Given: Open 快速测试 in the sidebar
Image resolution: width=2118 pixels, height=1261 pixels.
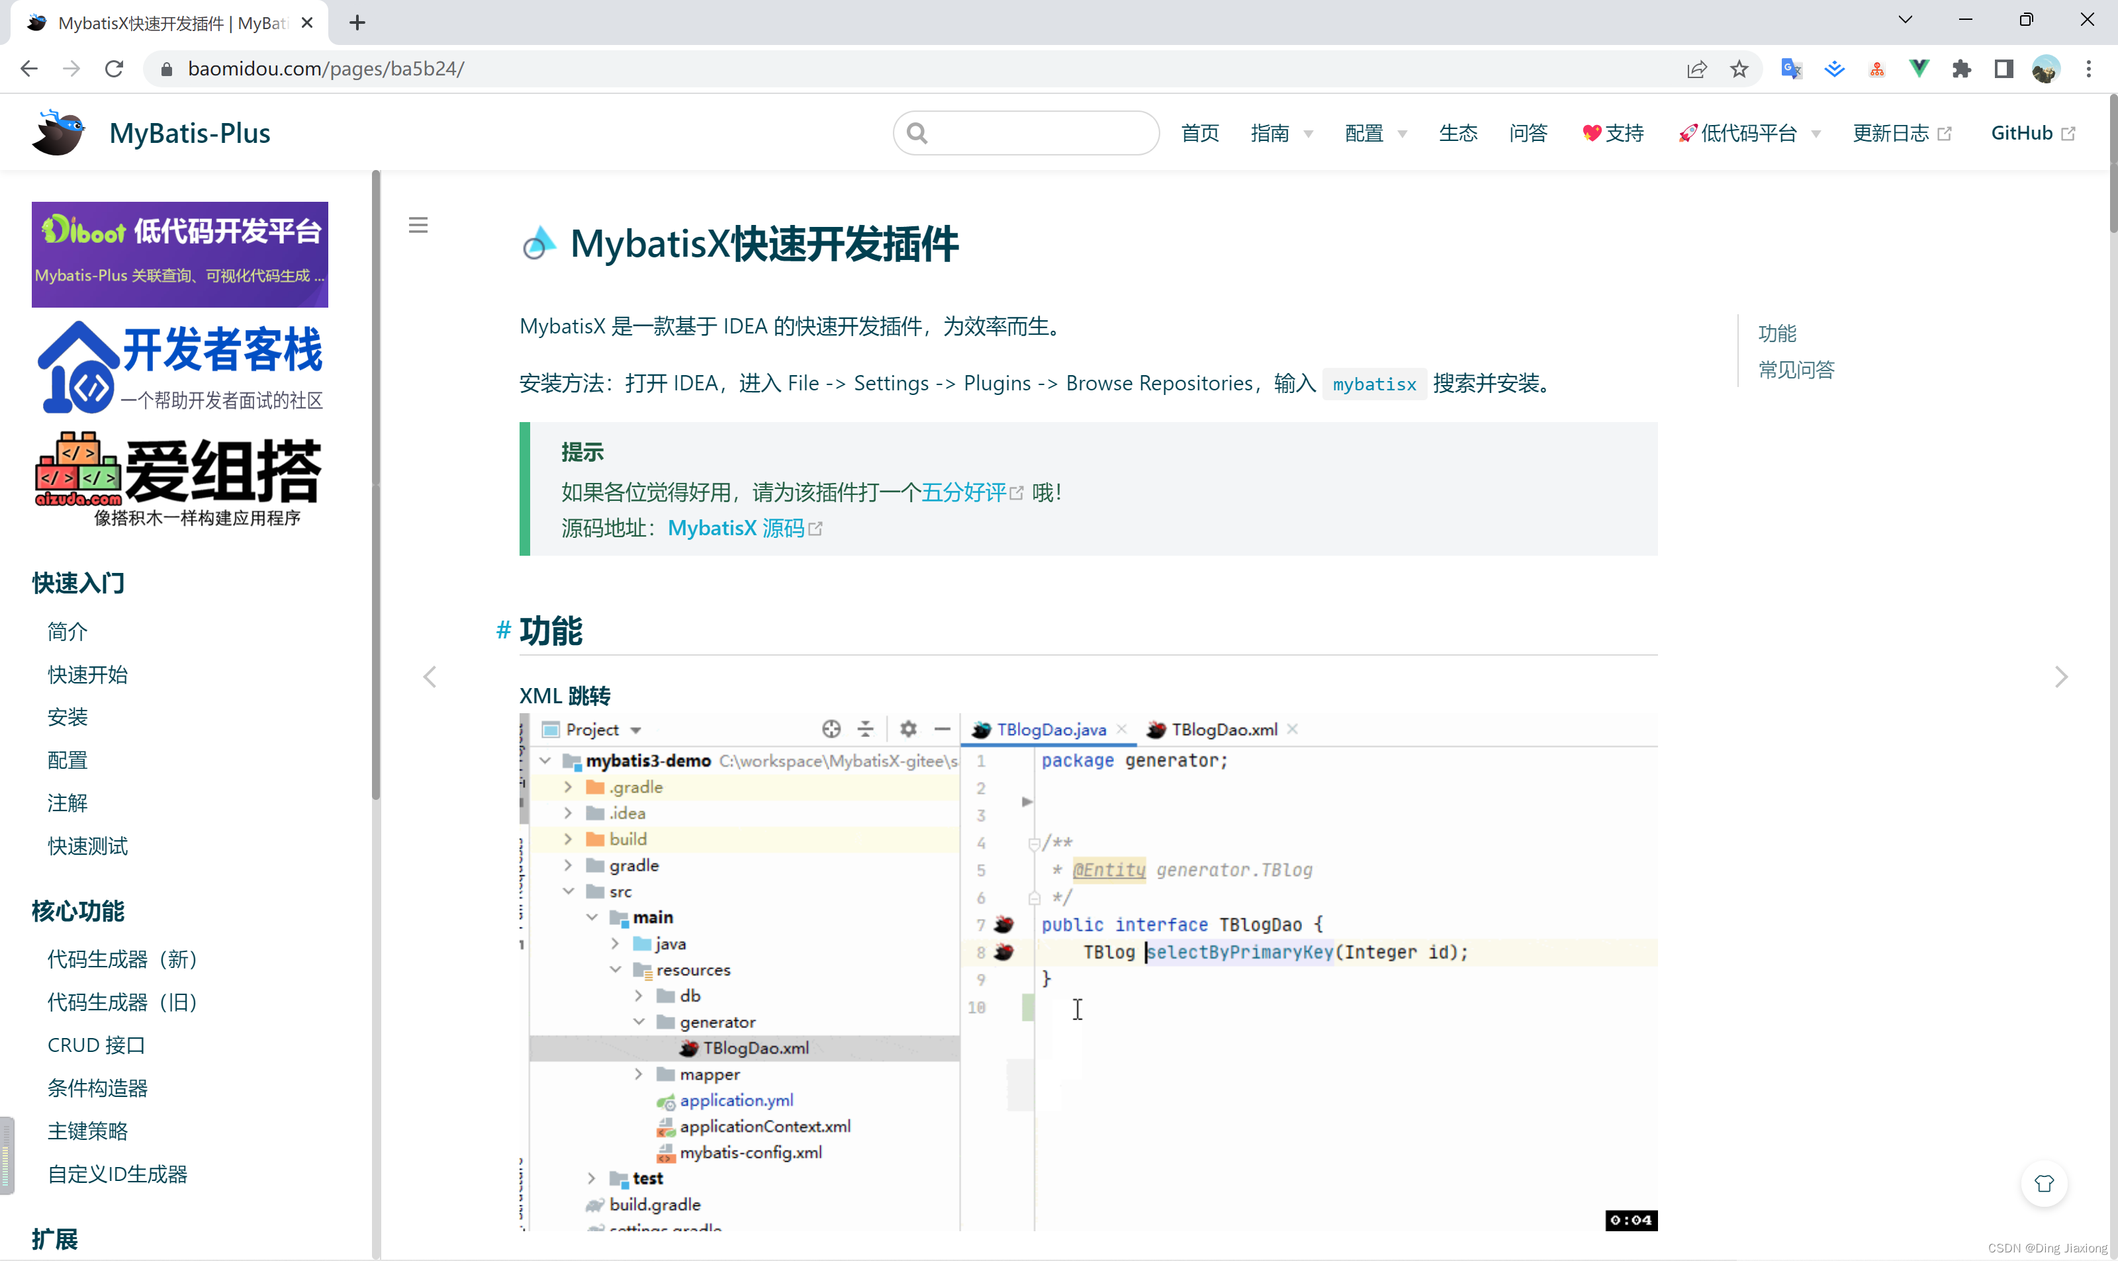Looking at the screenshot, I should 87,846.
